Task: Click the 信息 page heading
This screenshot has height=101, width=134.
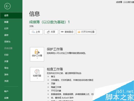Action: point(35,14)
